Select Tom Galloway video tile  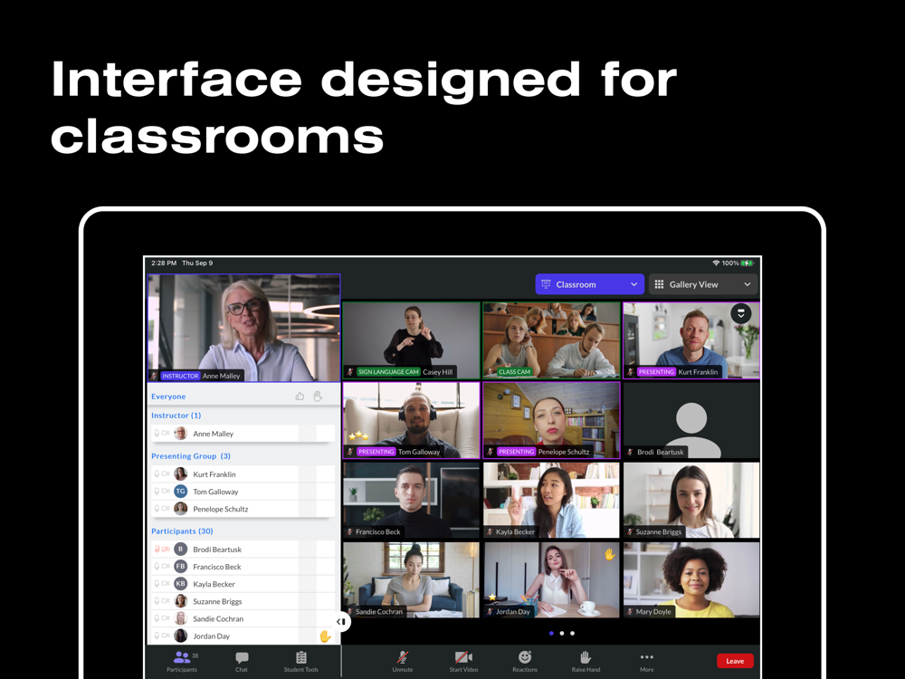coord(411,420)
